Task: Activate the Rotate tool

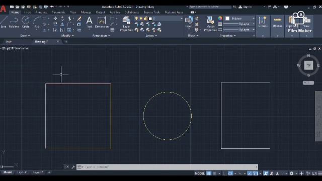Action: click(62, 19)
